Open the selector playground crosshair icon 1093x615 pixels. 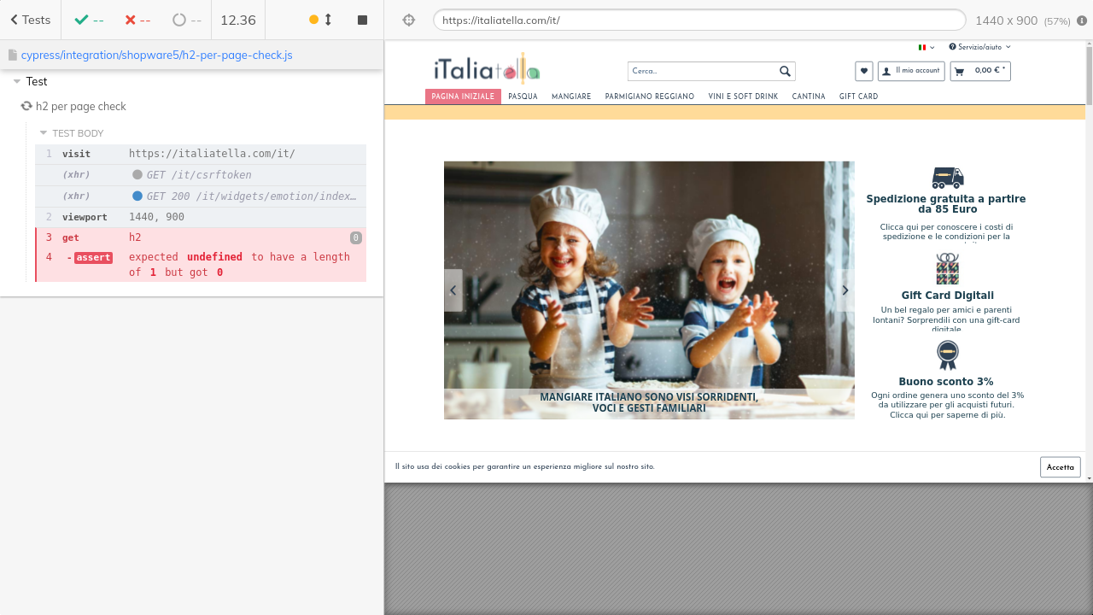(409, 20)
